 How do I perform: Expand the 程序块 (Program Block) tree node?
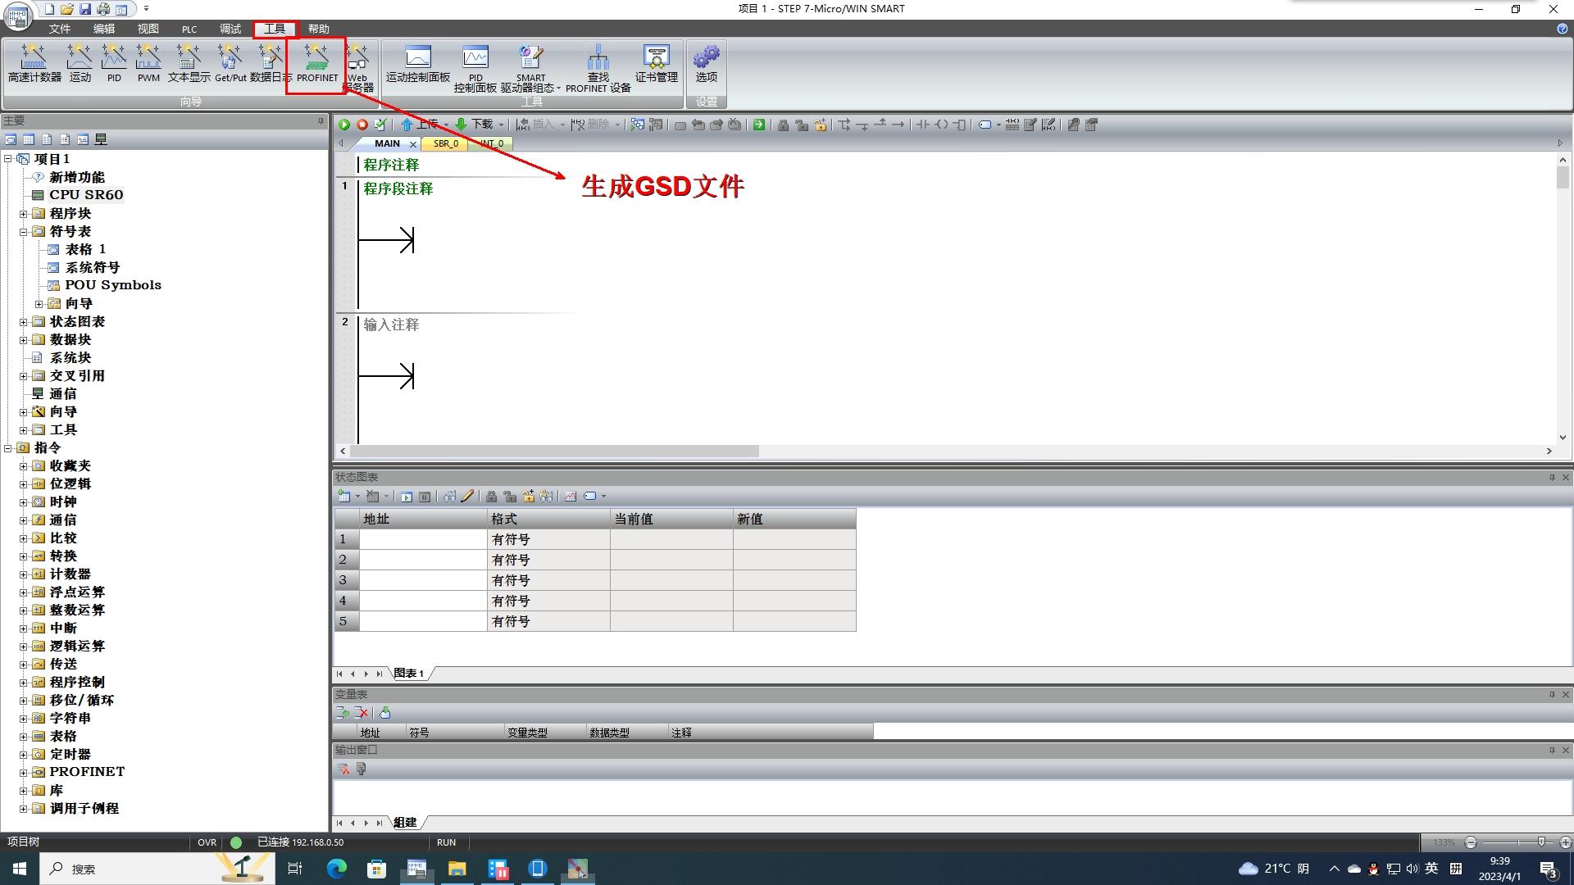24,214
